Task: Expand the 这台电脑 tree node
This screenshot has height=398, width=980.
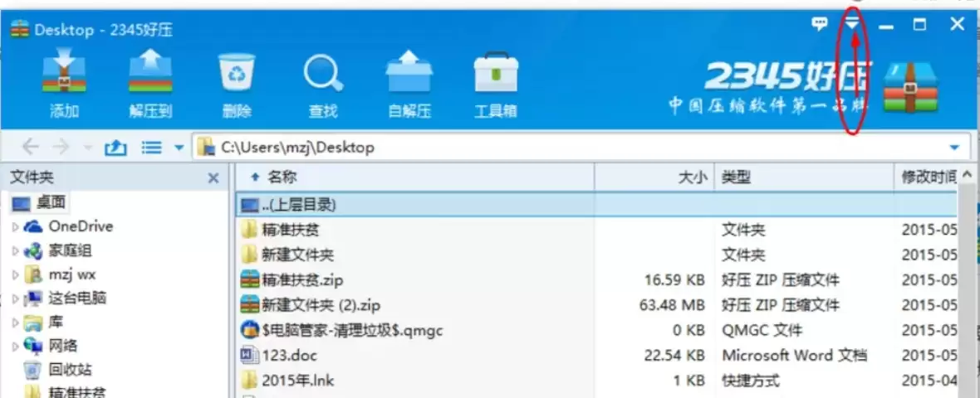Action: point(16,298)
